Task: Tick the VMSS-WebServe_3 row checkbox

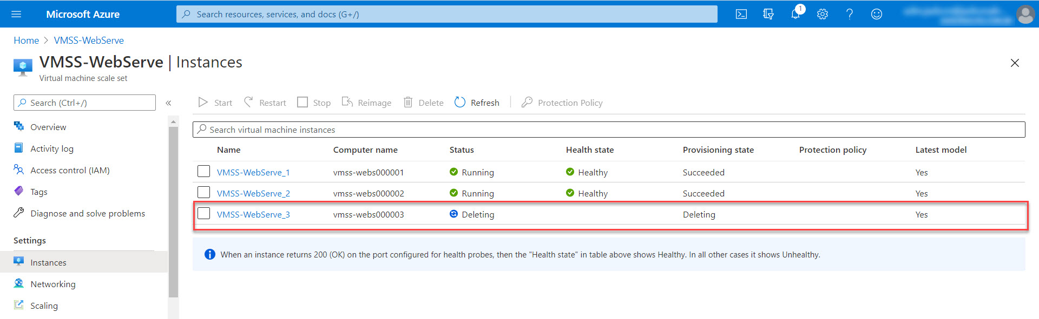Action: 203,214
